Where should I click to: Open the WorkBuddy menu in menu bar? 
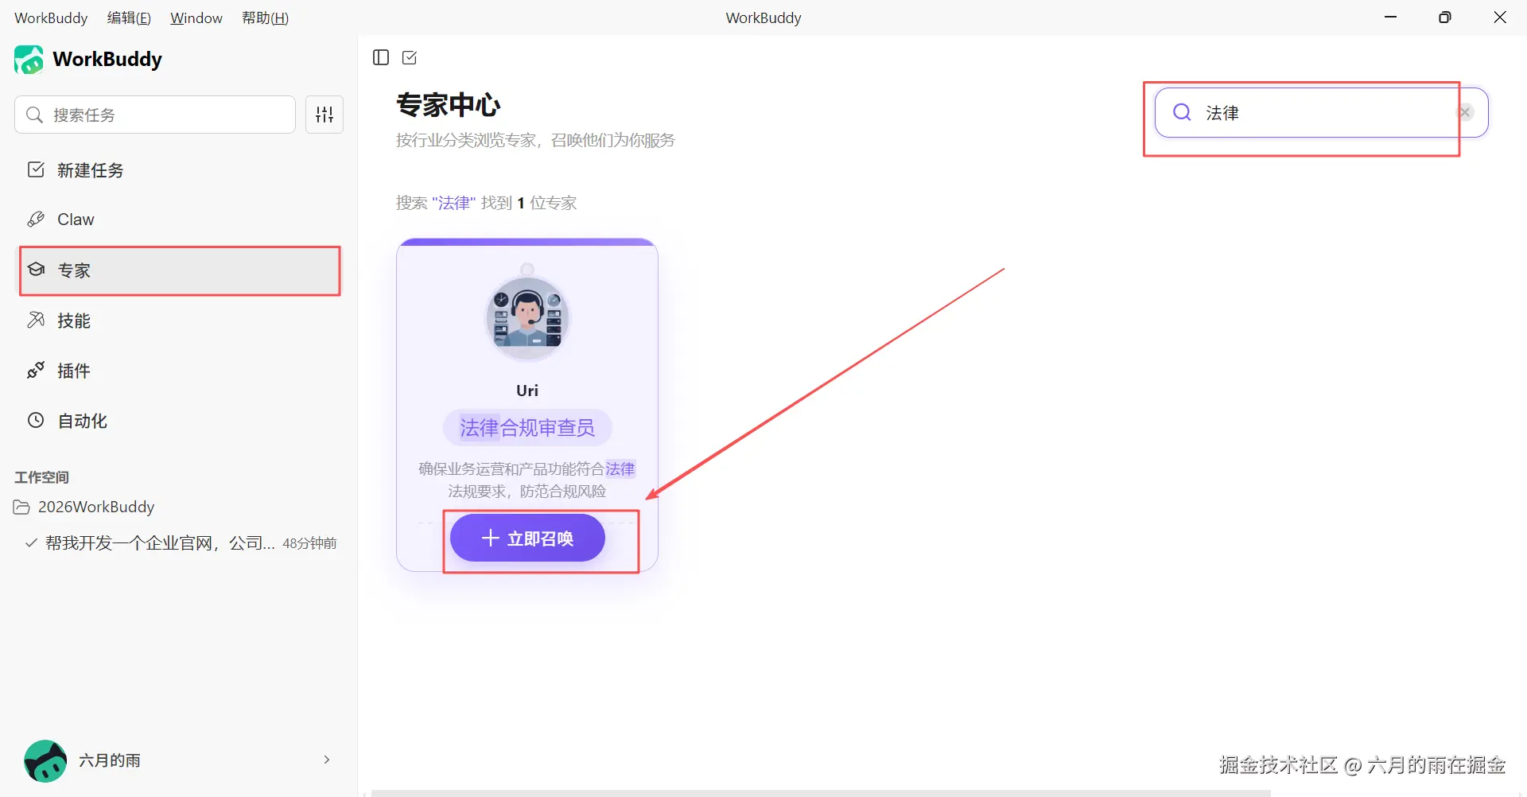[x=51, y=17]
